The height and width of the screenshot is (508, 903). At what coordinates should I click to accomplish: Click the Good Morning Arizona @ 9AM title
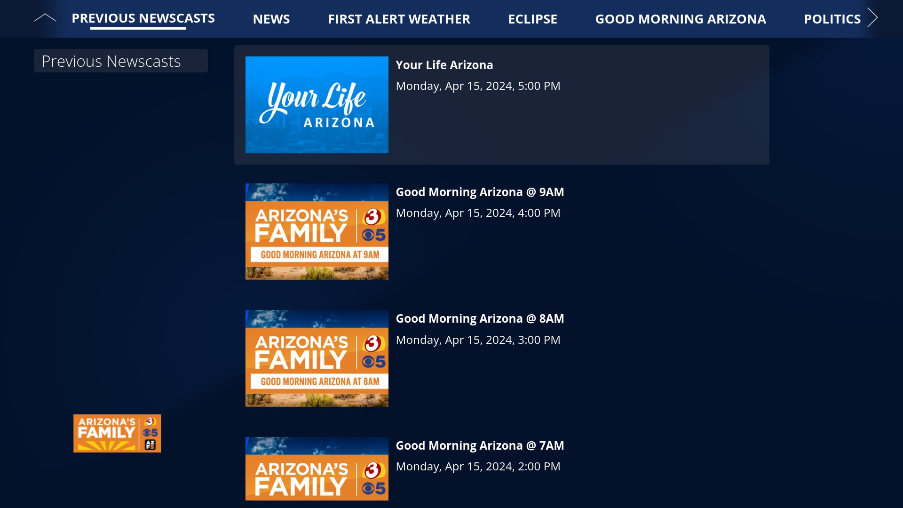pos(480,192)
